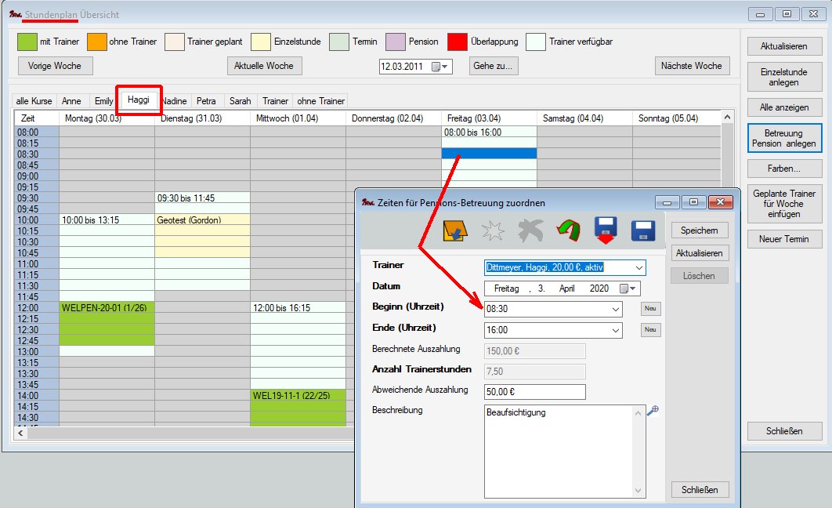Click Neu button beside Beginn time
This screenshot has height=508, width=832.
[x=650, y=309]
